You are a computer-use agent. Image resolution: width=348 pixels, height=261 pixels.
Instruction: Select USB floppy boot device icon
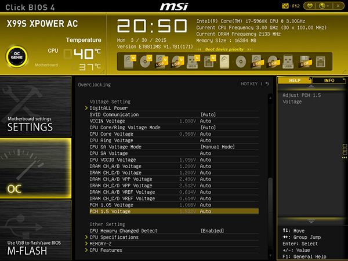[x=305, y=61]
